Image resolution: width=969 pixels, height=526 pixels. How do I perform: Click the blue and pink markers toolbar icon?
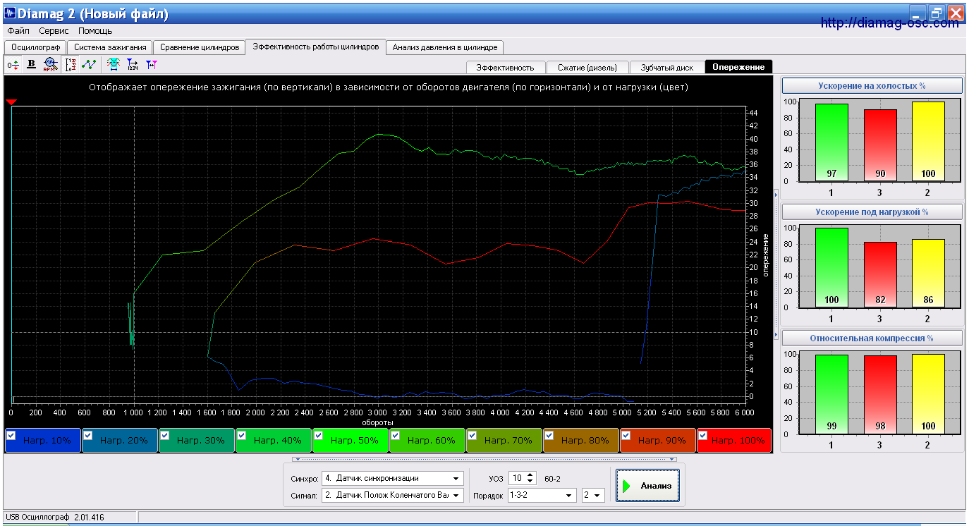tap(151, 64)
